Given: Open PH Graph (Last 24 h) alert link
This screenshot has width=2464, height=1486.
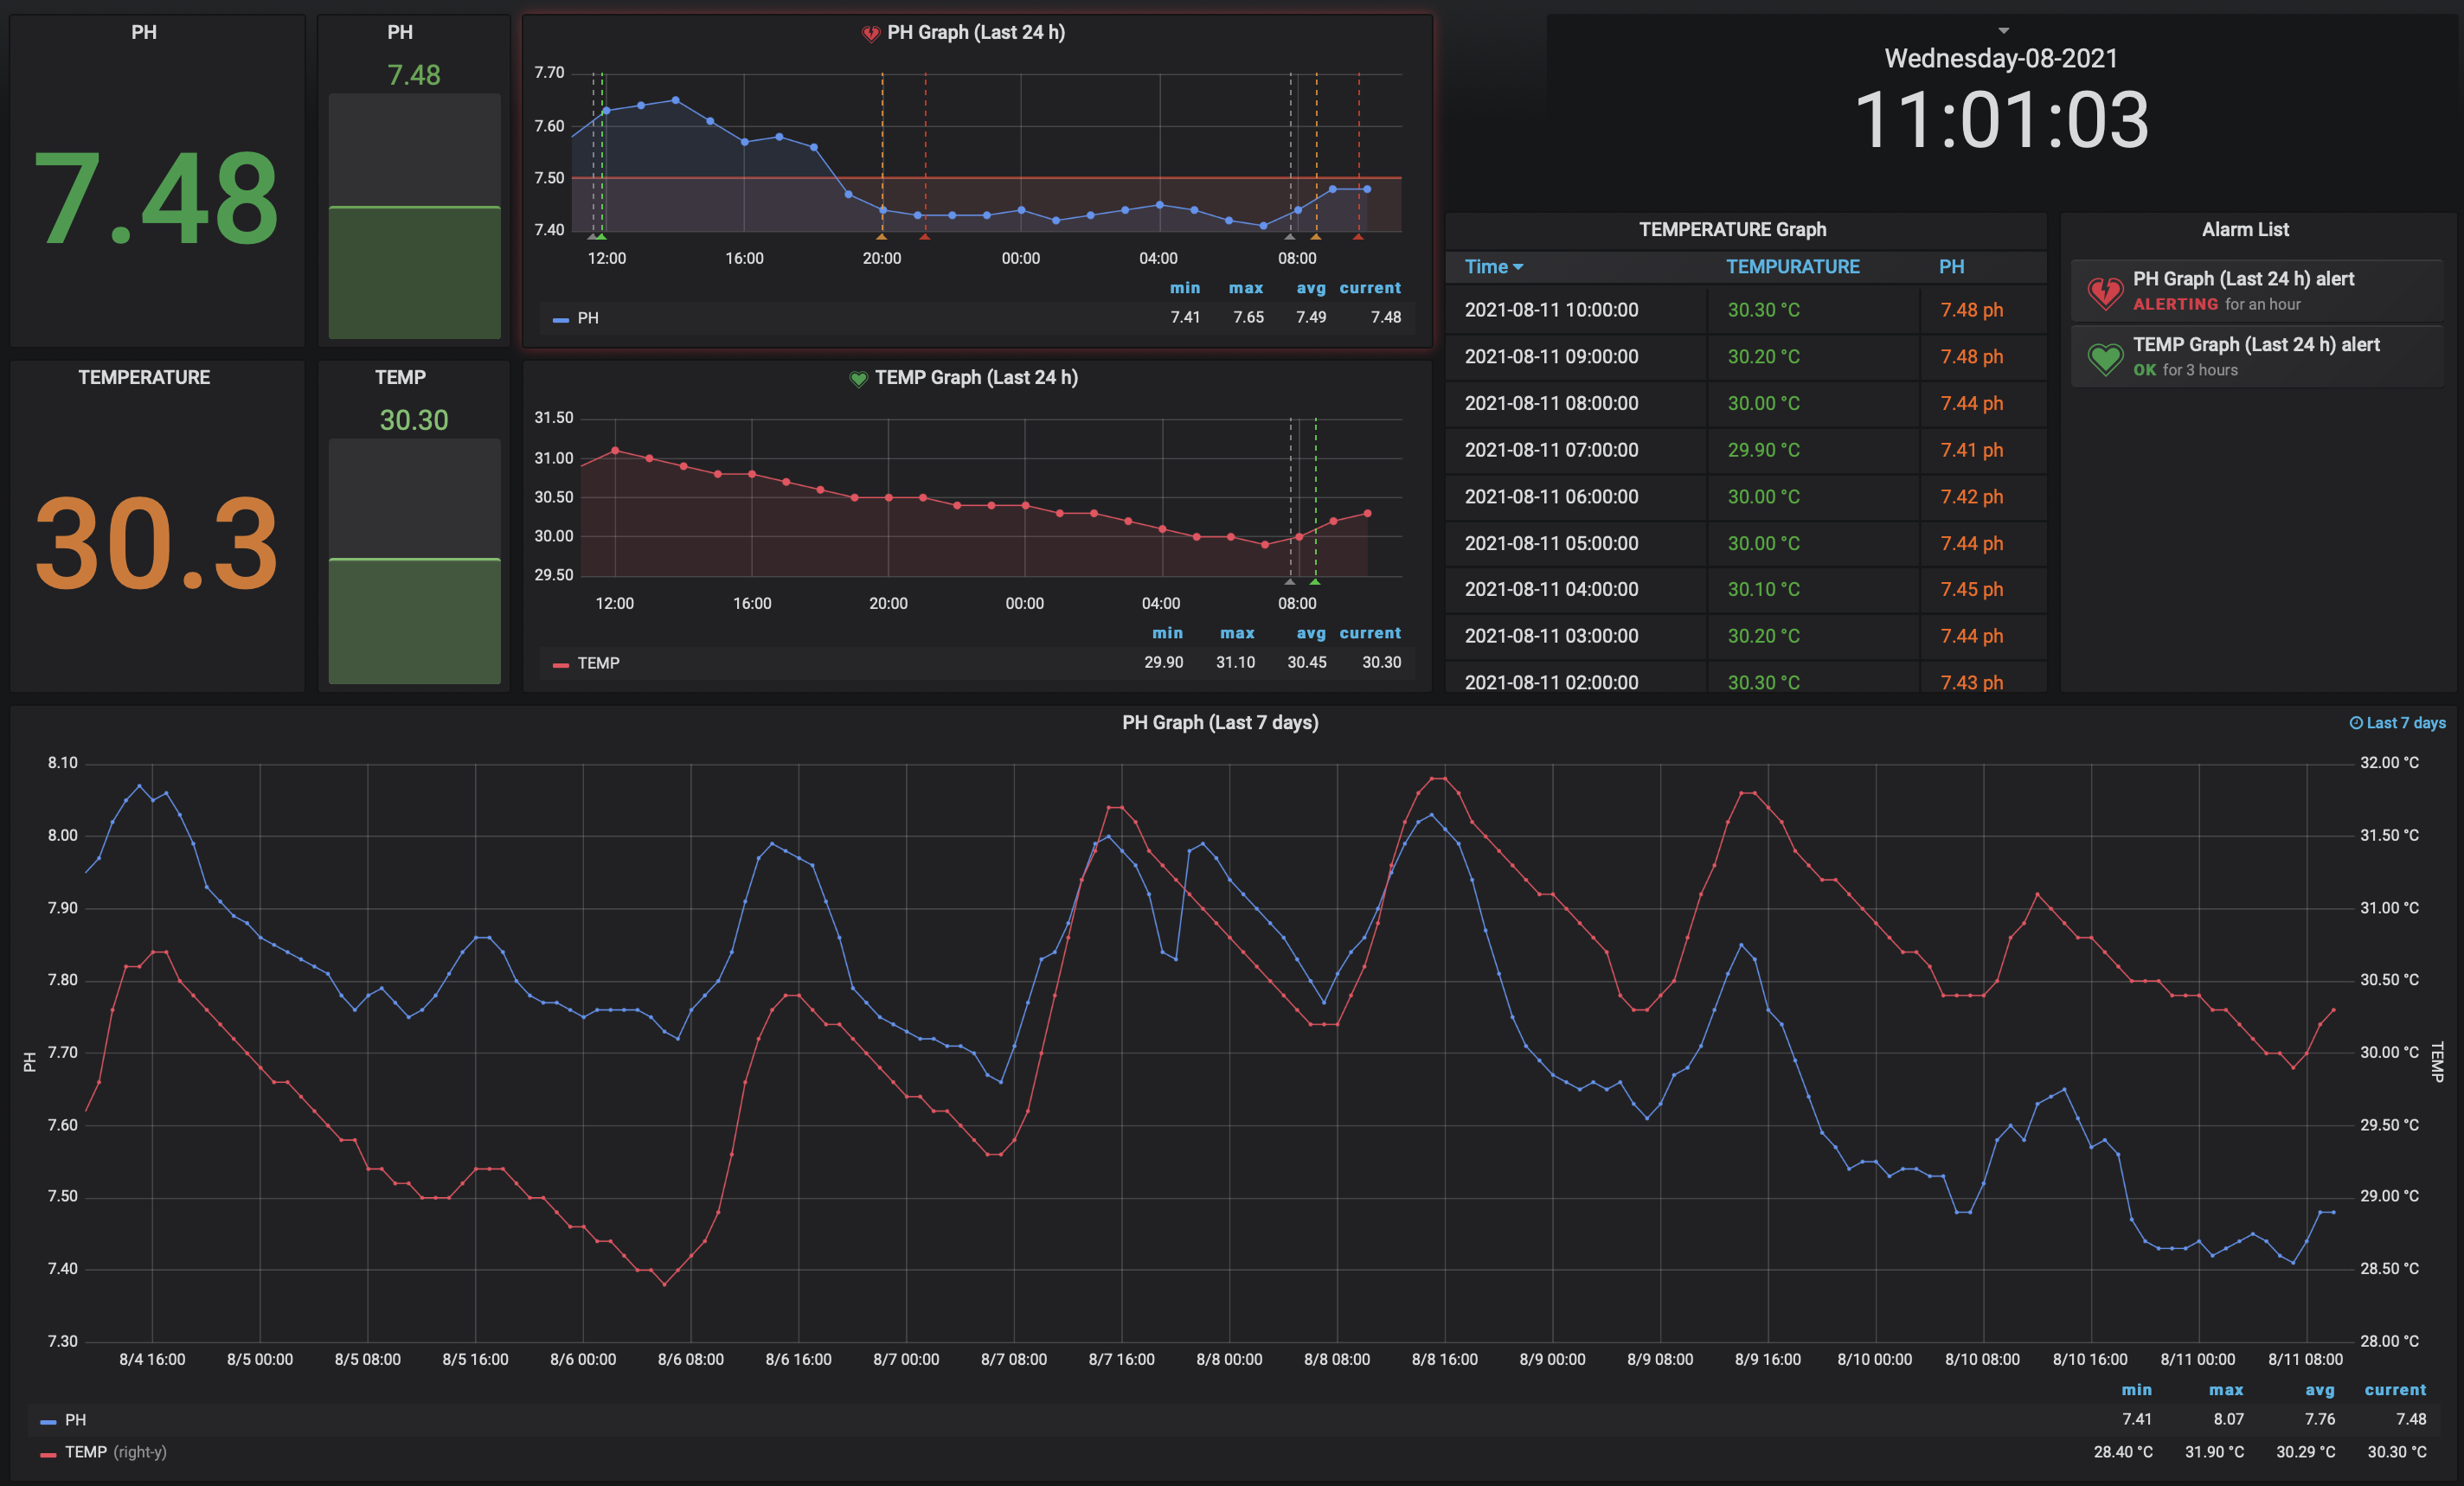Looking at the screenshot, I should tap(2243, 279).
